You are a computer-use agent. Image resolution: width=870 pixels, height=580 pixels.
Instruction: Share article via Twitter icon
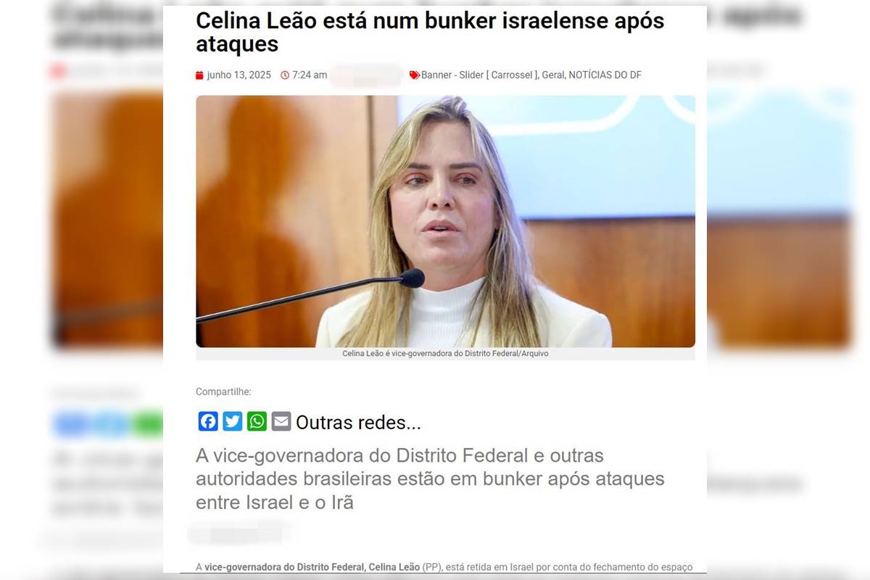(233, 421)
